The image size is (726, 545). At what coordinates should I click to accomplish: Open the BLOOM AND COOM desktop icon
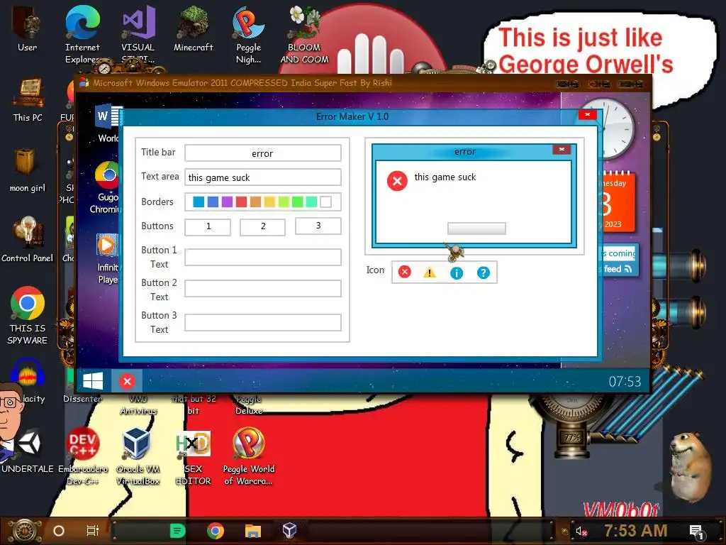point(304,35)
